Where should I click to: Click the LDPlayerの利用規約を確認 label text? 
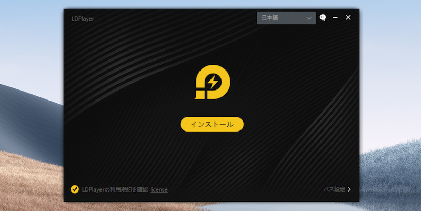[115, 189]
